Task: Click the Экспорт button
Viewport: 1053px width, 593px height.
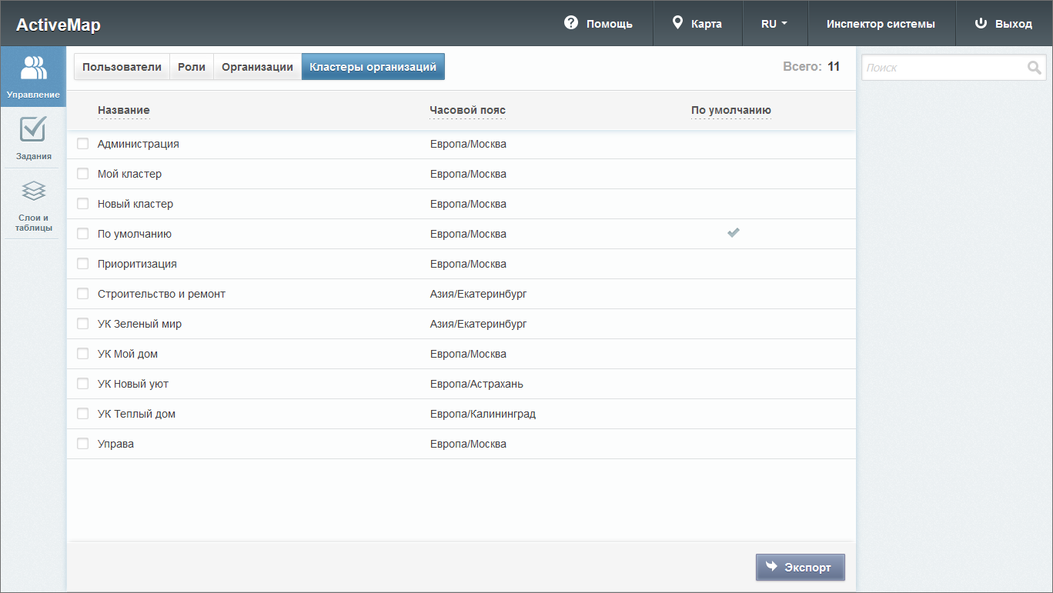Action: click(x=800, y=568)
